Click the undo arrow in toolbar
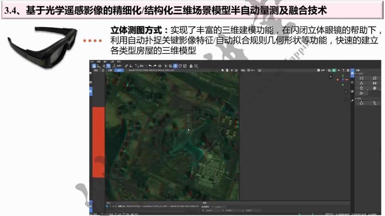The image size is (385, 216). 150,66
